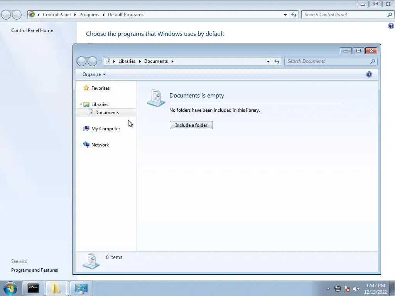Select Documents in the navigation tree

[107, 113]
